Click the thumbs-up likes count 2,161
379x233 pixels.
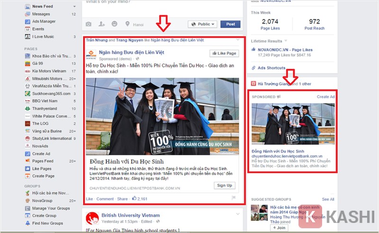point(141,199)
